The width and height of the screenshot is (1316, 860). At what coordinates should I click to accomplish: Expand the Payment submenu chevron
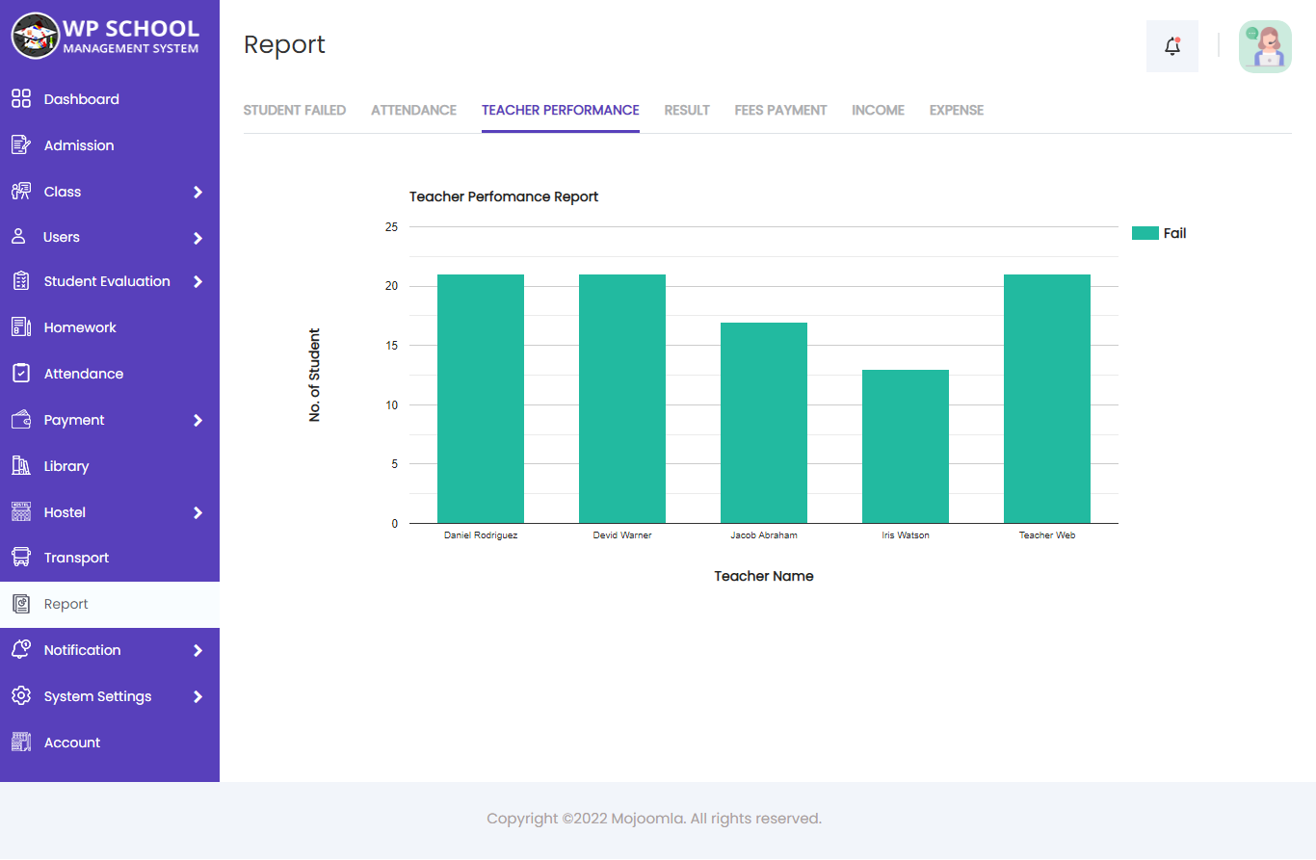(197, 421)
